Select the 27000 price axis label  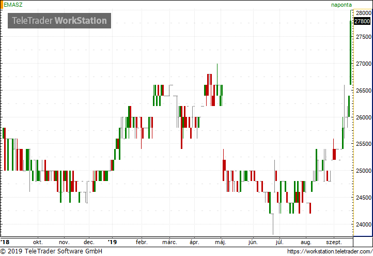[364, 64]
